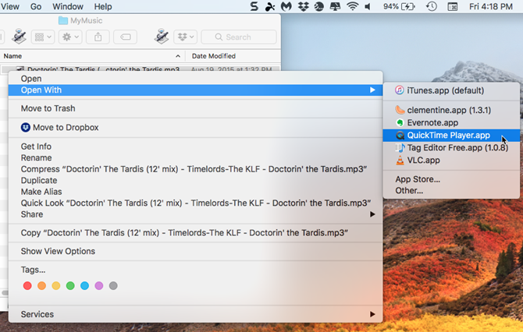Click the VLC cone icon

point(400,161)
